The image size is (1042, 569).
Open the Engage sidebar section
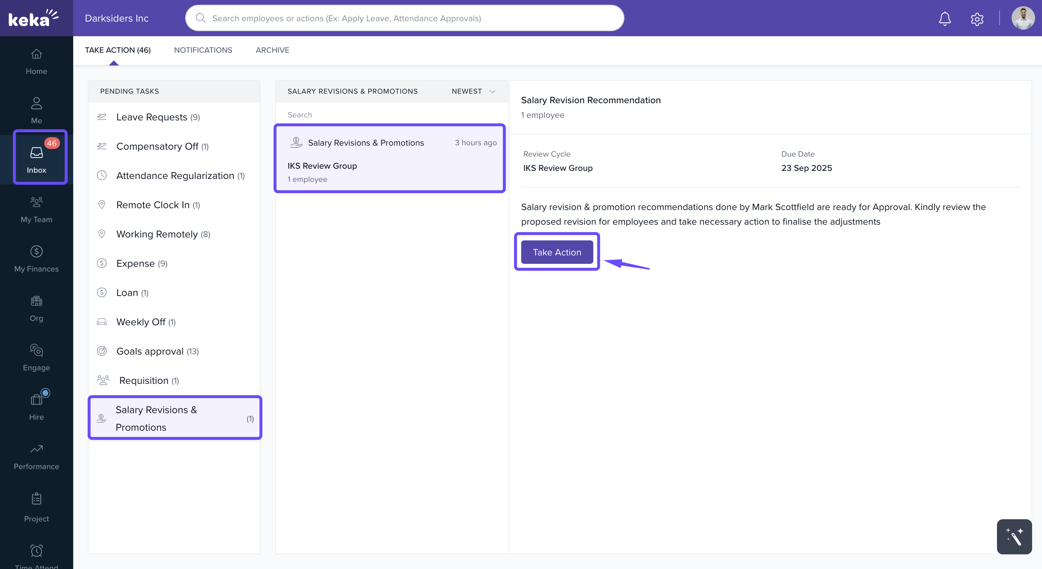tap(36, 358)
